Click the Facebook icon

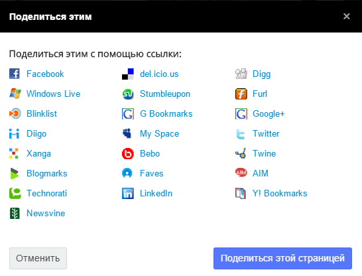point(15,74)
